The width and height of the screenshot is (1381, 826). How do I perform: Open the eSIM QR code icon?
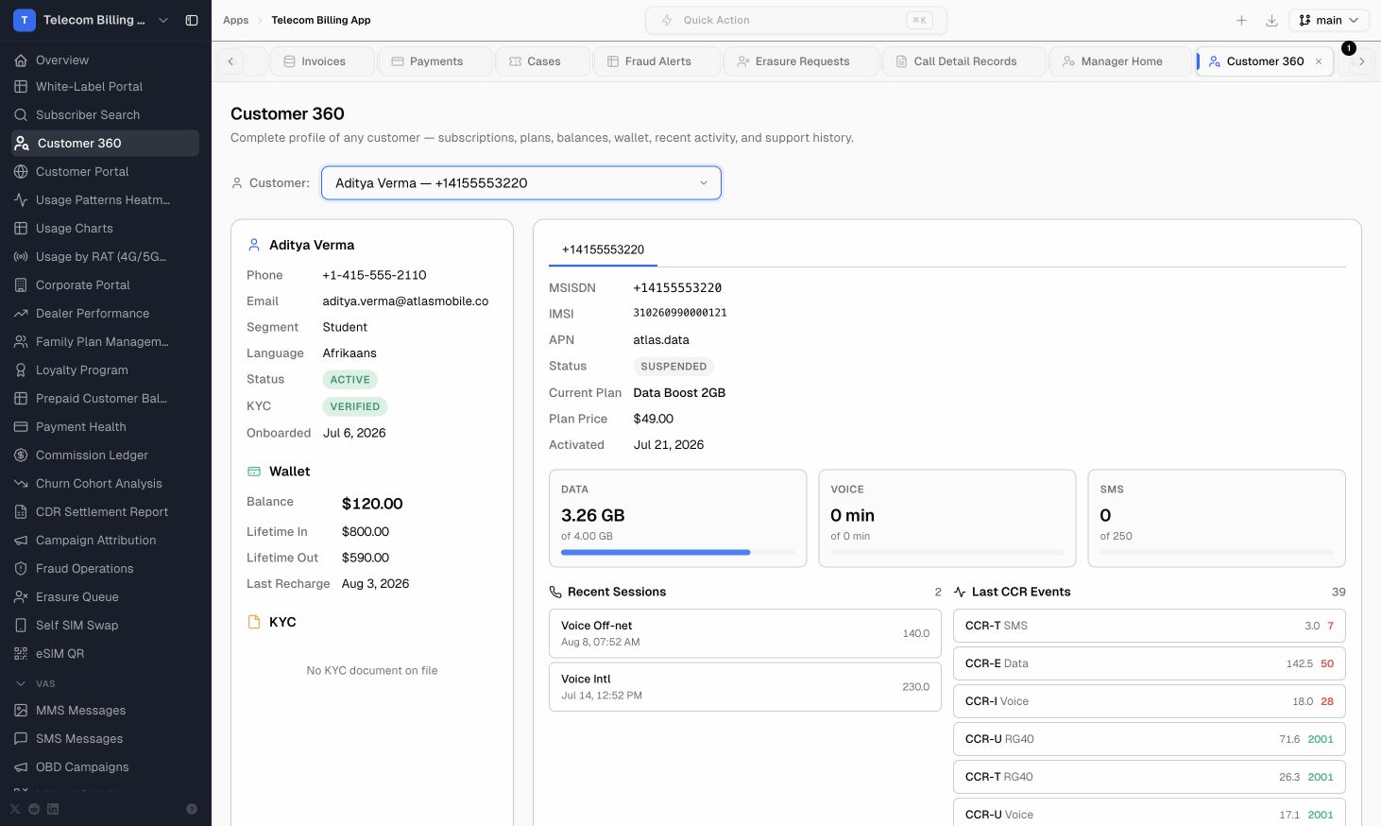[x=21, y=654]
